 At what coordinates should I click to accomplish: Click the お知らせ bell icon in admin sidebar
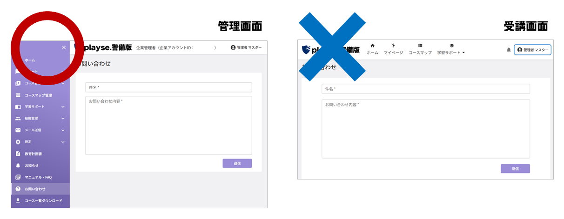[x=18, y=166]
